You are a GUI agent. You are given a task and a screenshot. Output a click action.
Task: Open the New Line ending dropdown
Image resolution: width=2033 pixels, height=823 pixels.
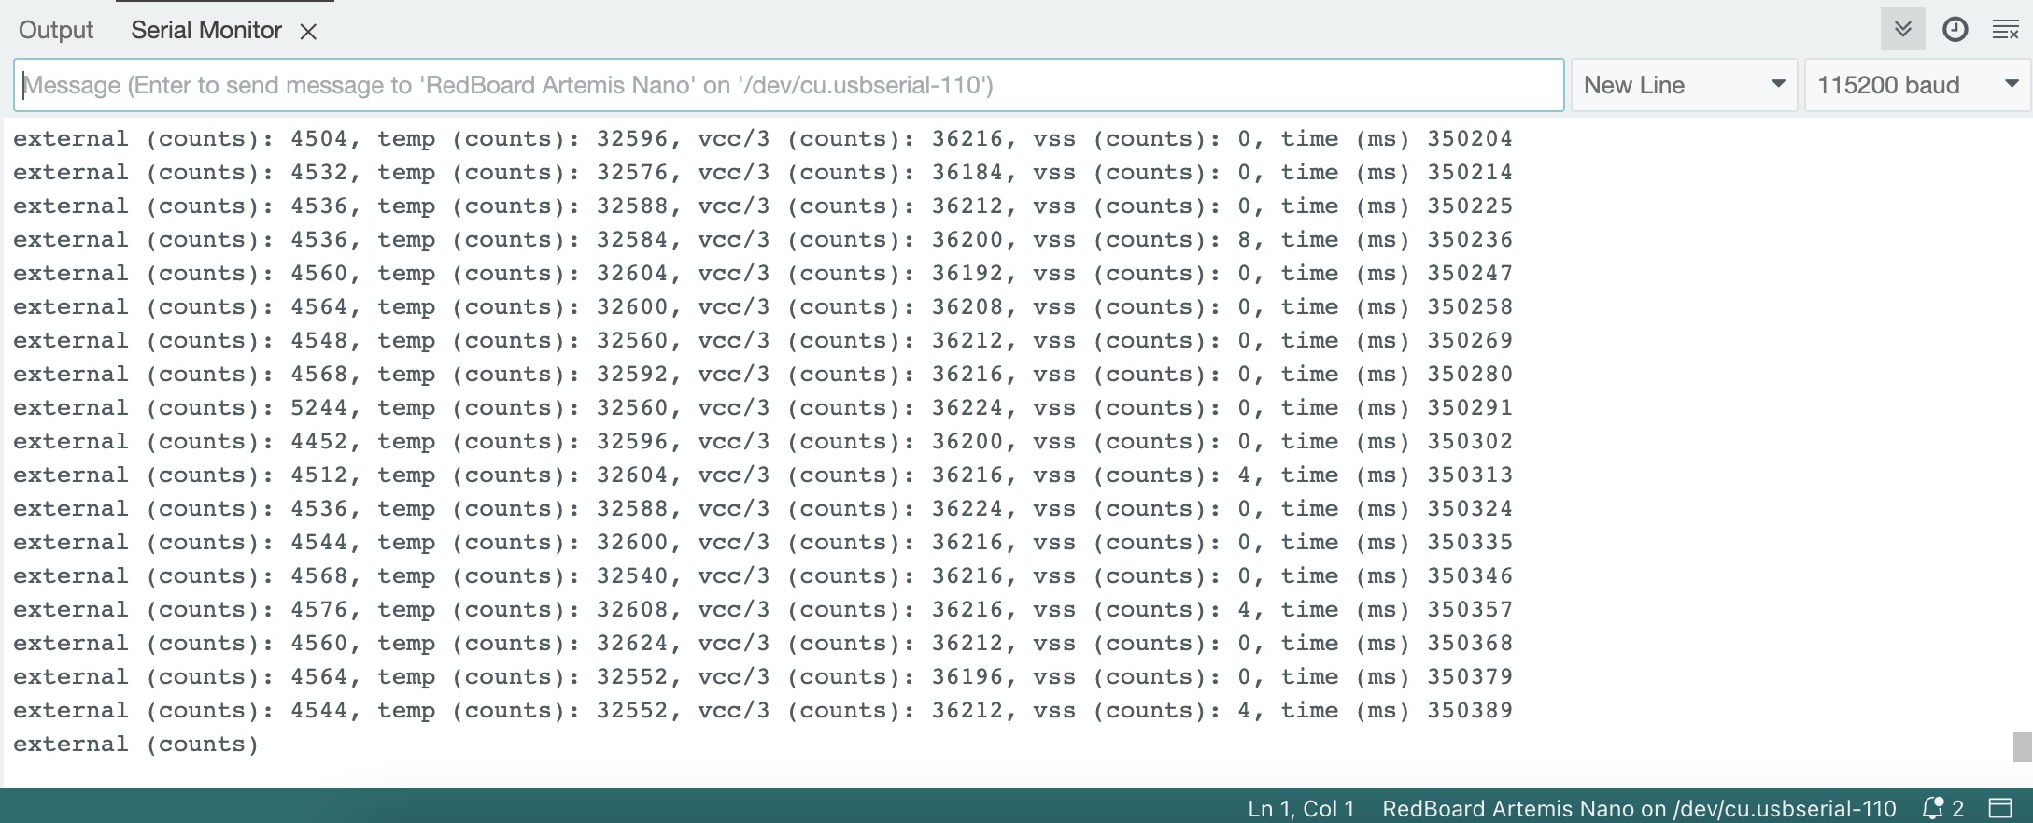pos(1685,85)
